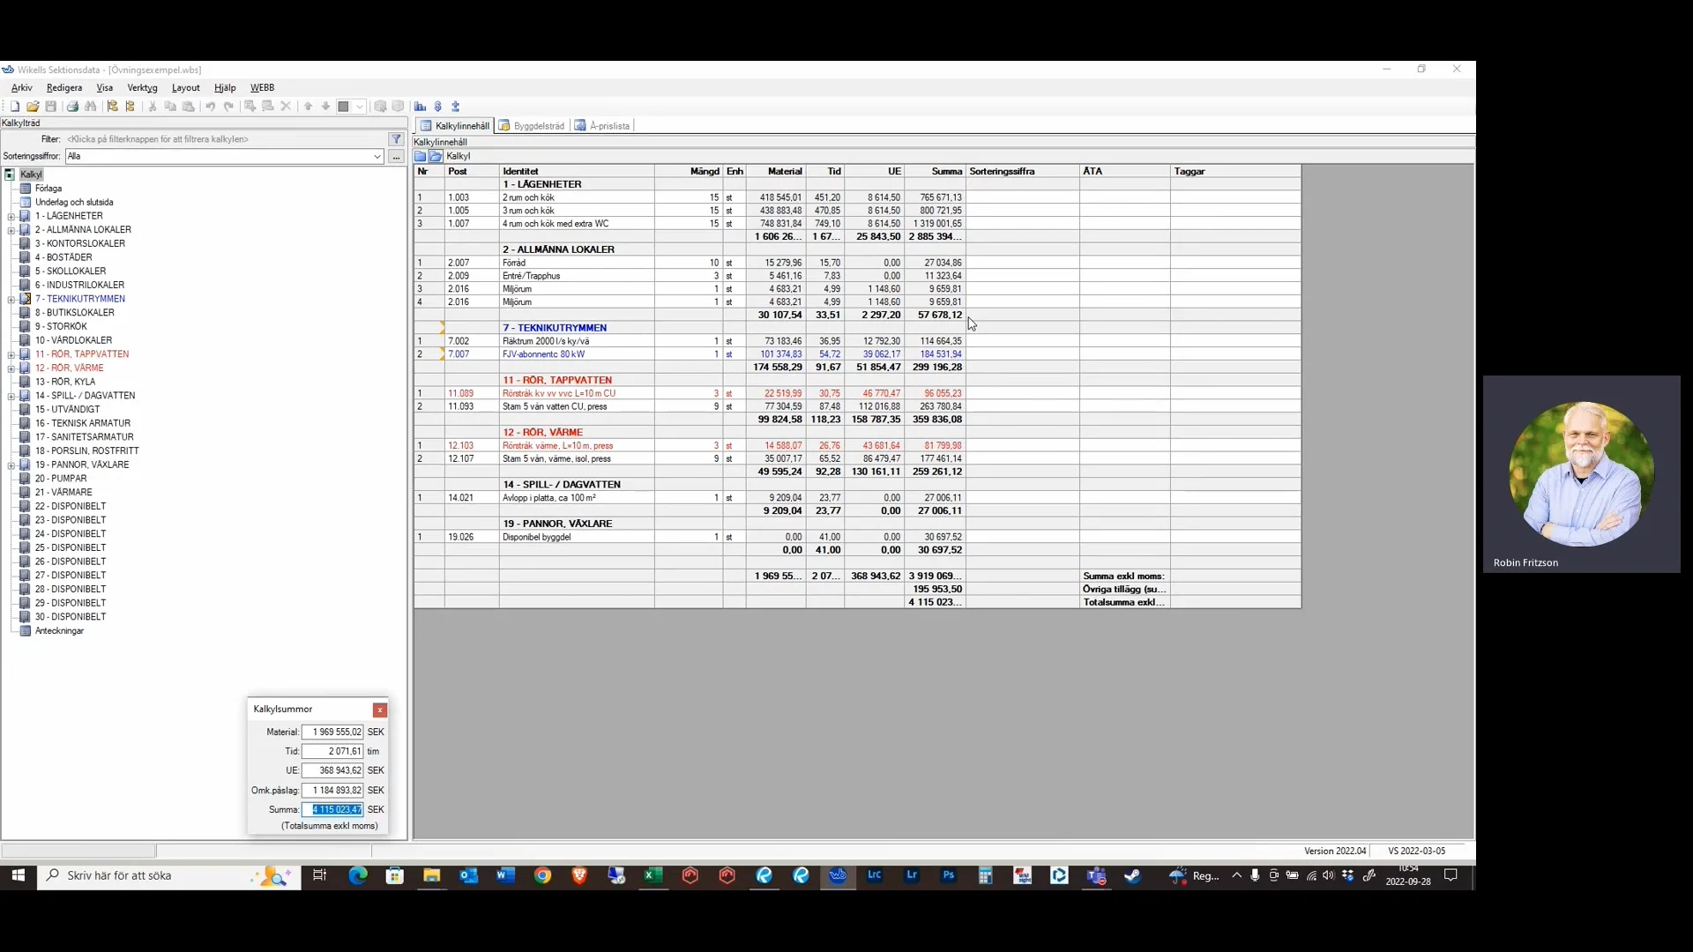Collapse the Kalkyl root tree node
Image resolution: width=1693 pixels, height=952 pixels.
(x=10, y=175)
